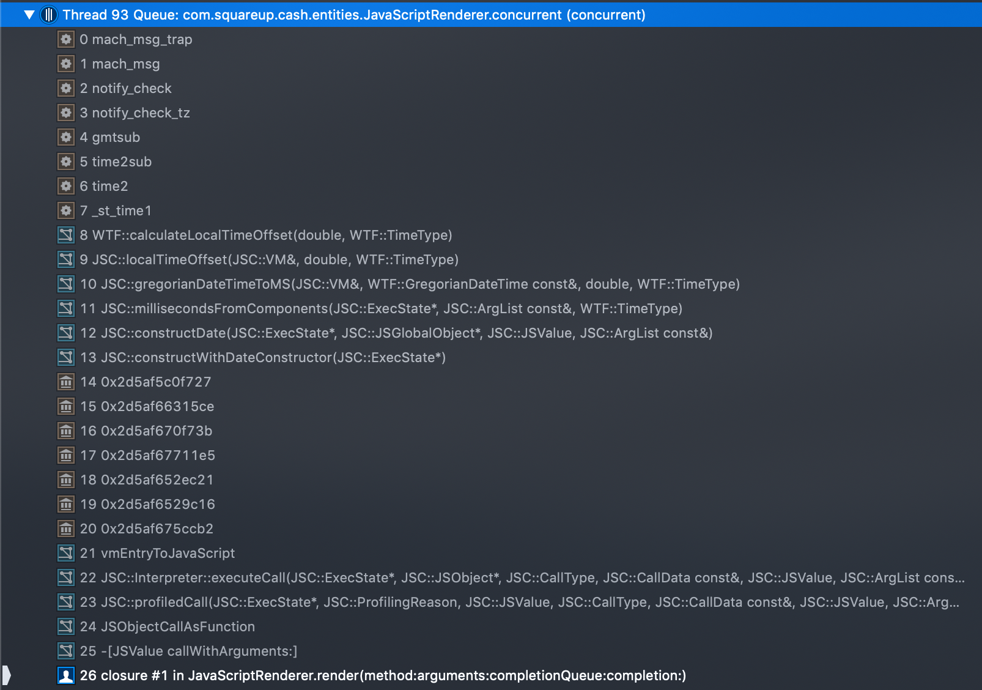Click the gear icon for frame 7 _st_time1
982x690 pixels.
pos(66,210)
